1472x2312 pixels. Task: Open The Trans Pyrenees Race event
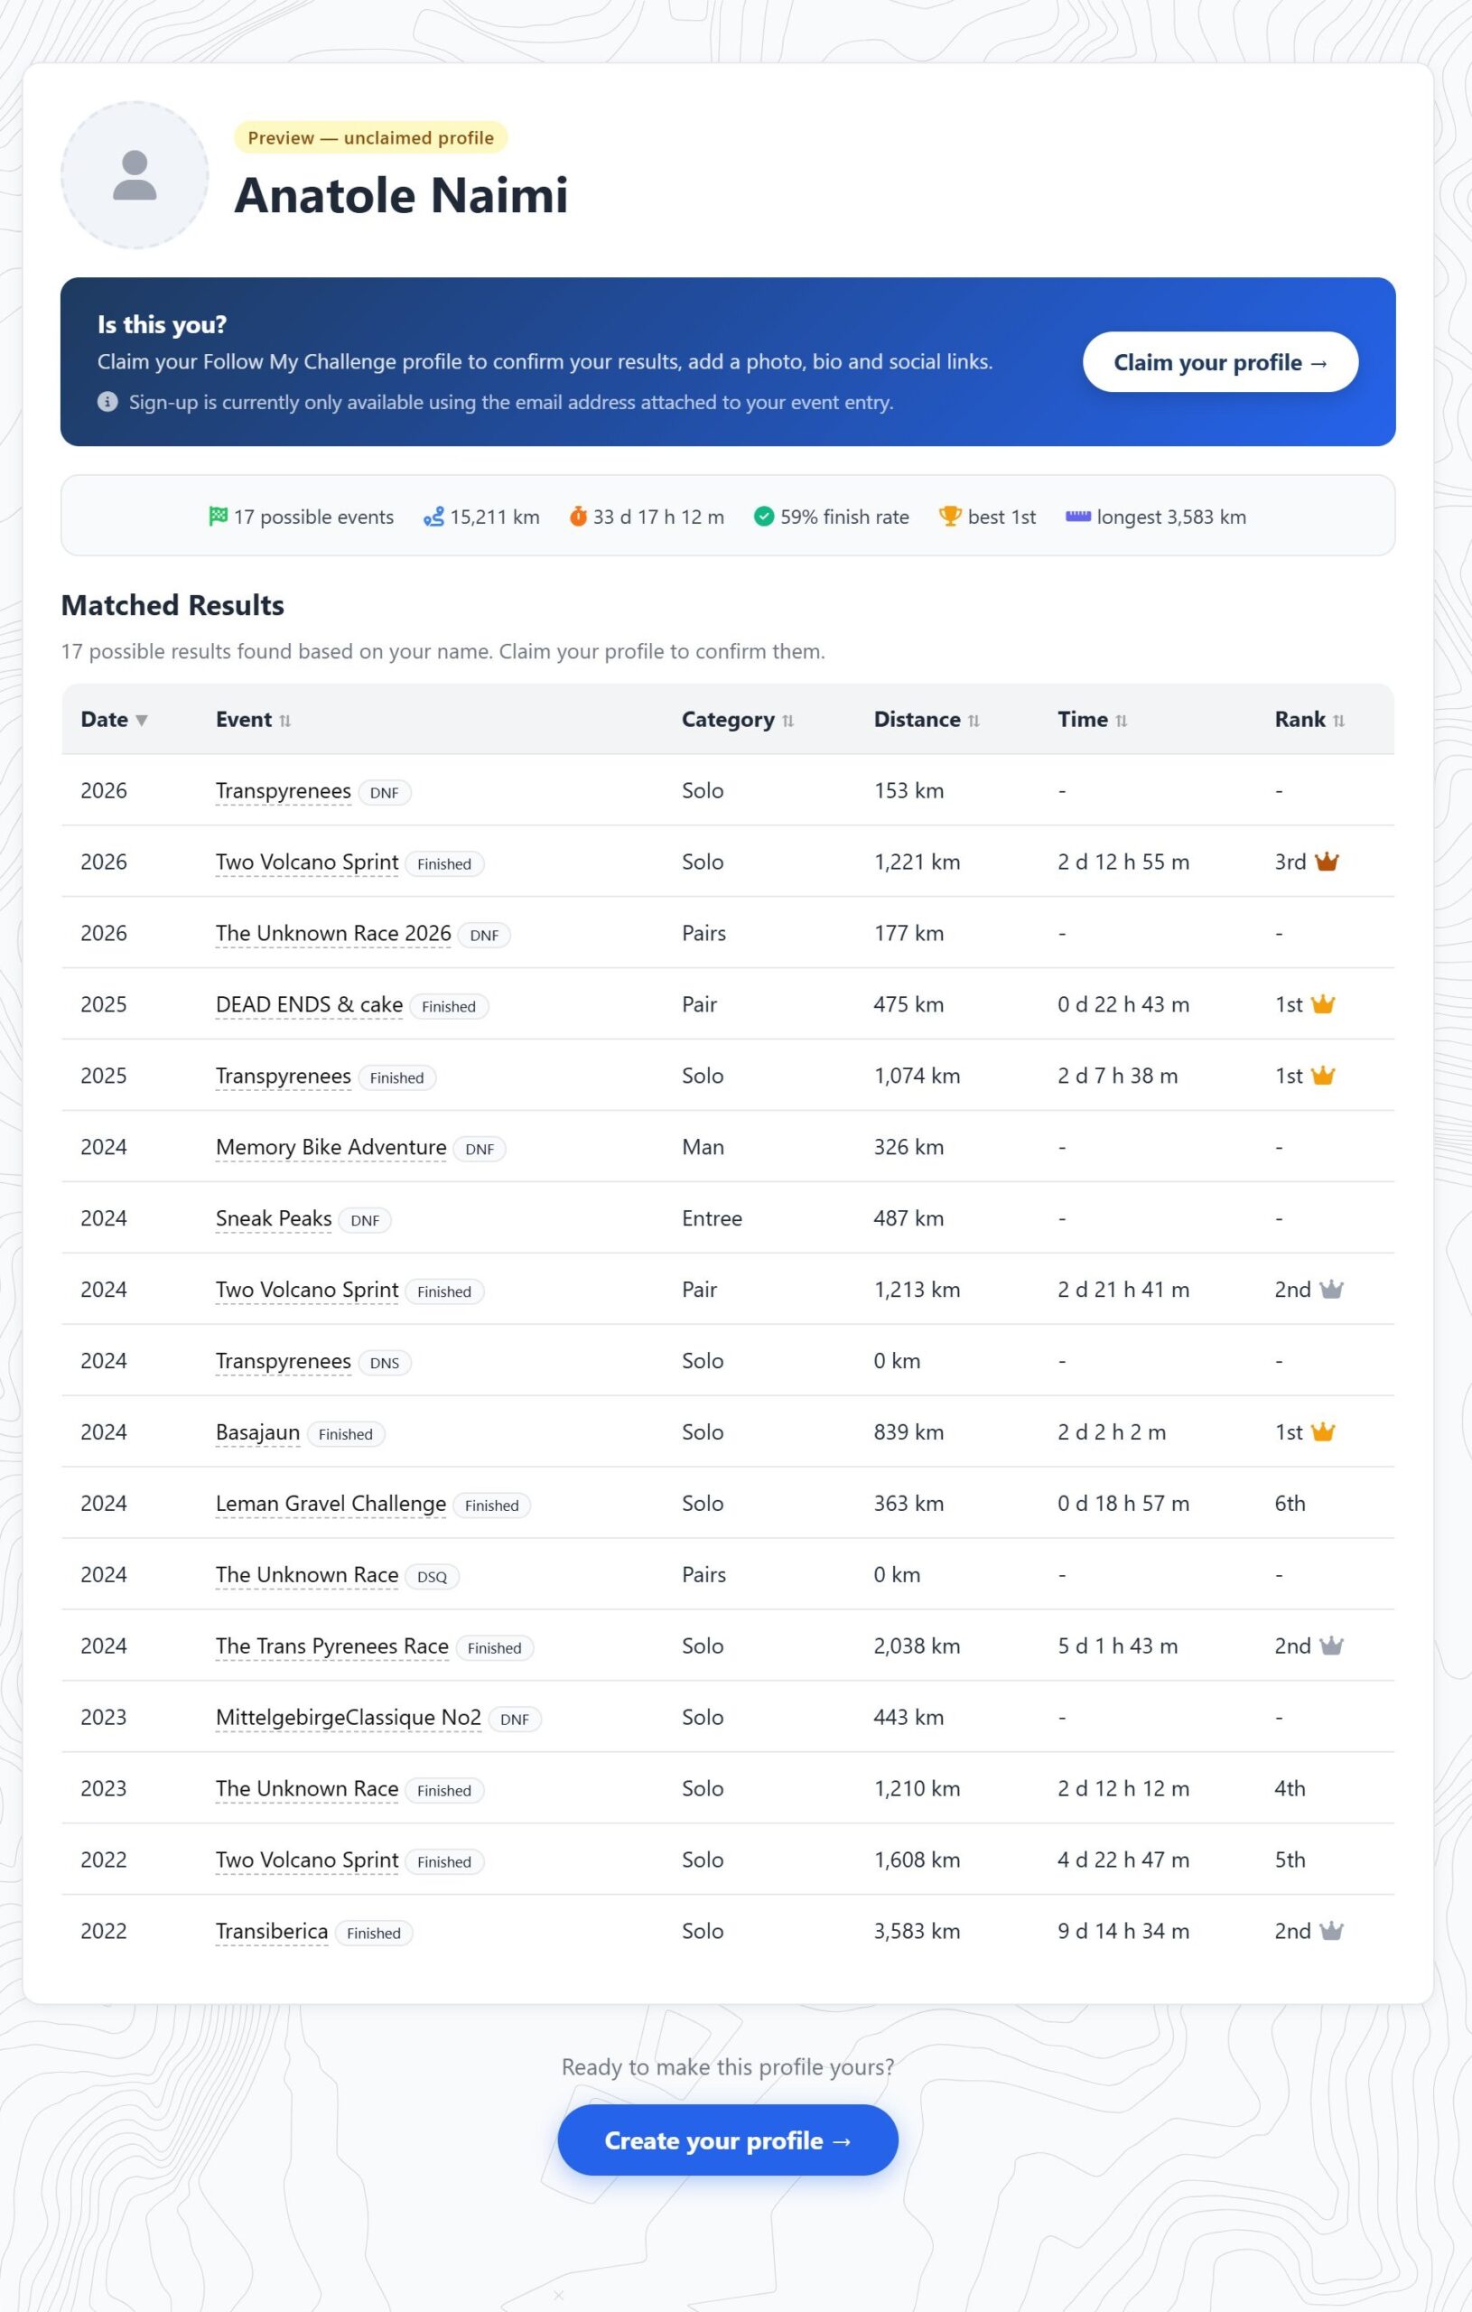332,1646
